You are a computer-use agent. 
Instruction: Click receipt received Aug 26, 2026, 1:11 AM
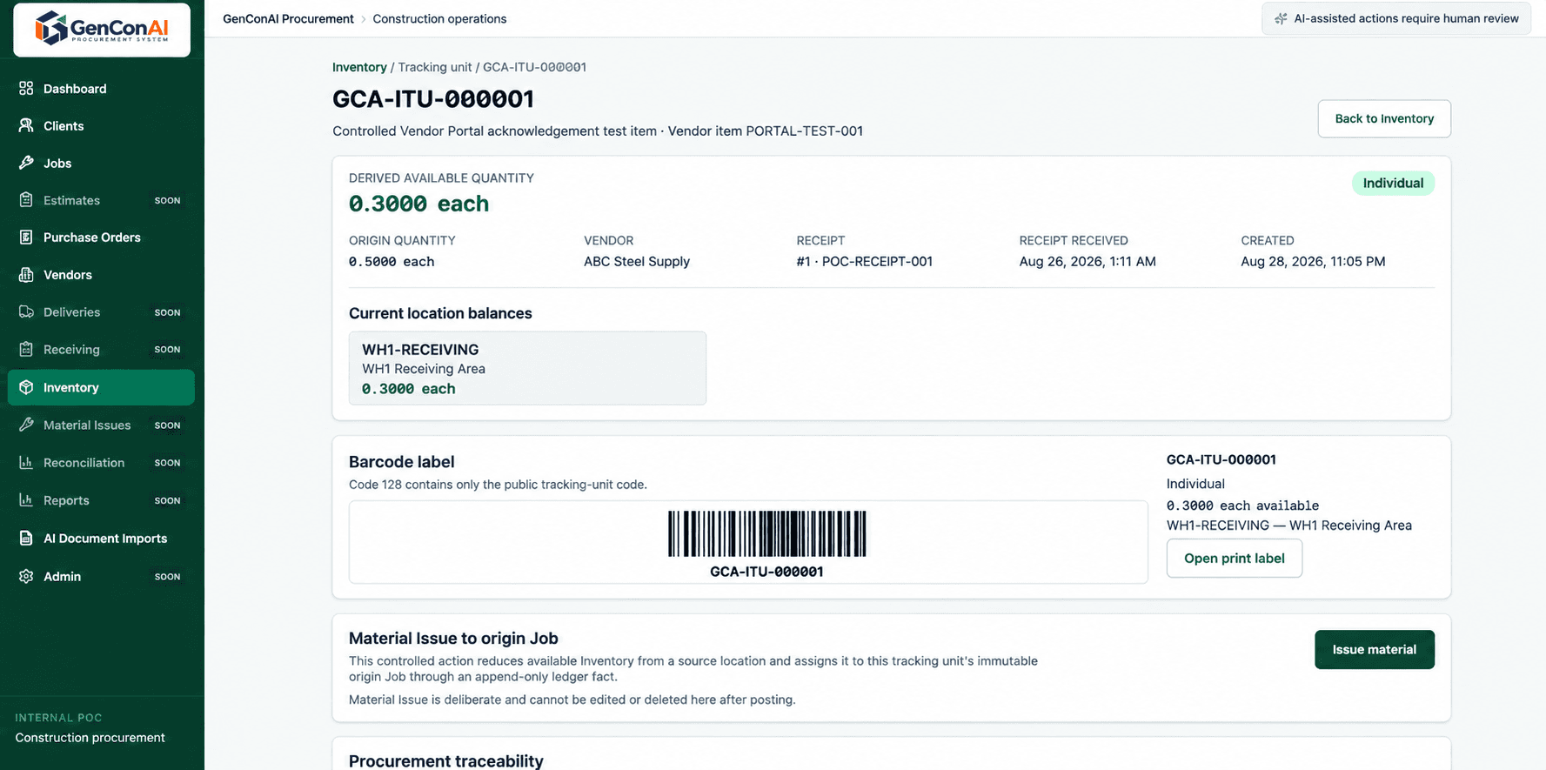tap(1088, 261)
